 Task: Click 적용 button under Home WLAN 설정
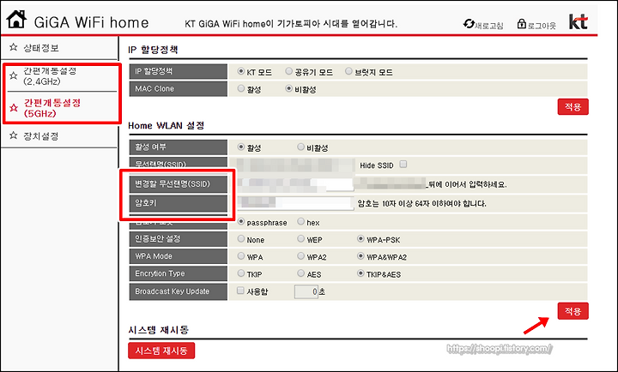coord(573,311)
